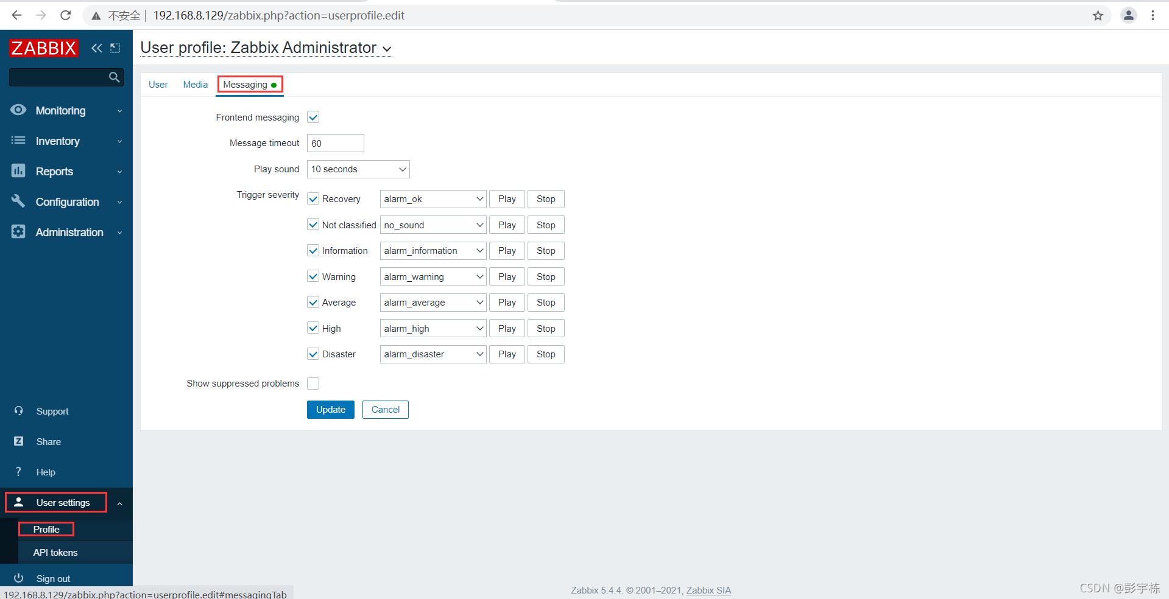1169x599 pixels.
Task: Click the Support headset icon
Action: tap(19, 411)
